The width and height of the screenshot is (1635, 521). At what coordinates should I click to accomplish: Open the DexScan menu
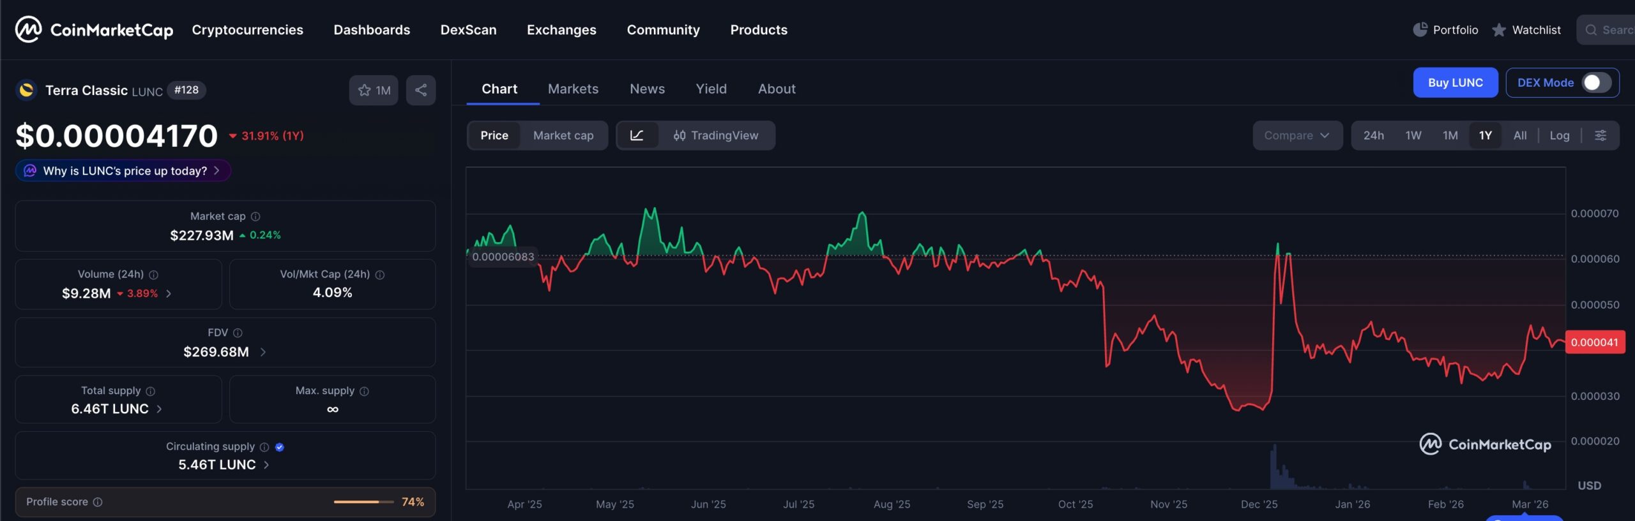[x=468, y=30]
